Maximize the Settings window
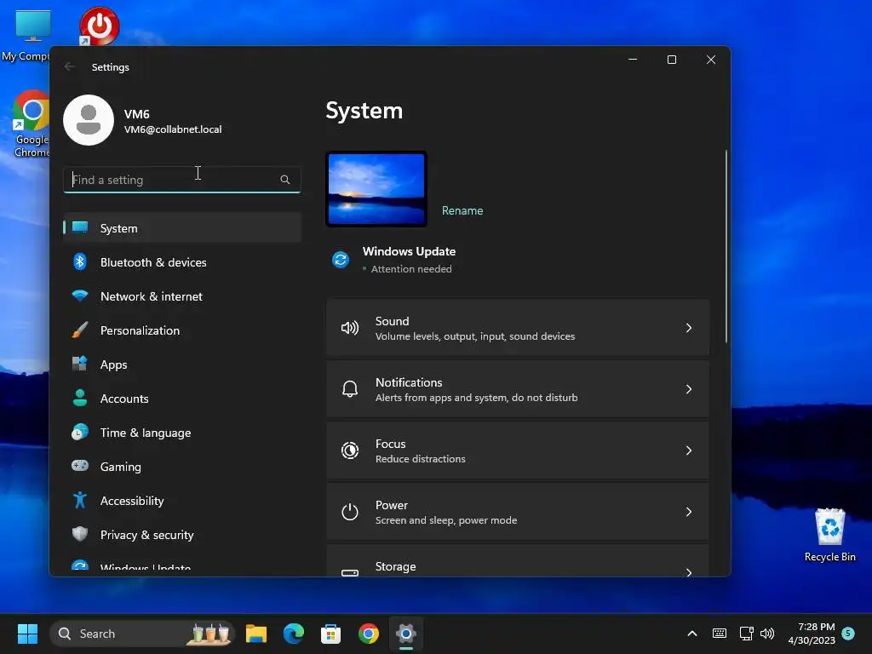This screenshot has width=872, height=654. tap(672, 60)
